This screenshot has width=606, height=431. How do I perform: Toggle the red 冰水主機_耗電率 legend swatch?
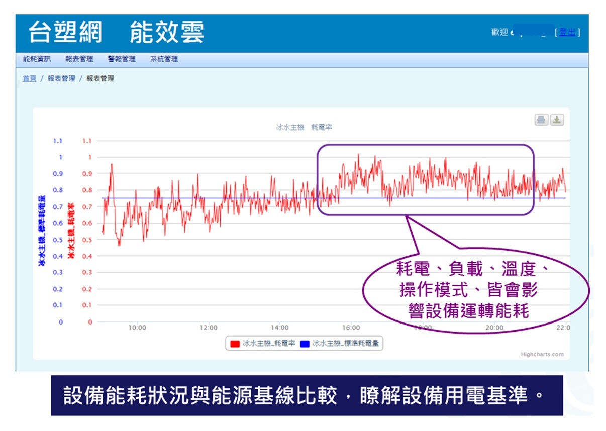(235, 344)
